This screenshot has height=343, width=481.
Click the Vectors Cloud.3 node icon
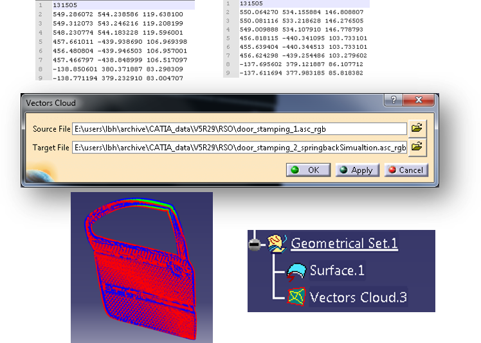[x=296, y=297]
